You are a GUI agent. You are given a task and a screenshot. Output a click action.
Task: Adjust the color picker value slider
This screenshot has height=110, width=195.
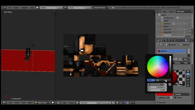click(170, 67)
